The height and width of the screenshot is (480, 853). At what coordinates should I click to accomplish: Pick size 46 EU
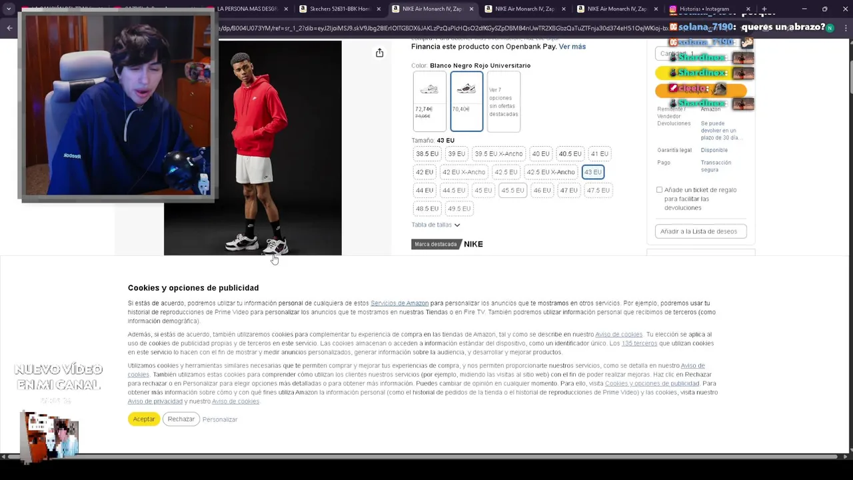[x=542, y=191]
